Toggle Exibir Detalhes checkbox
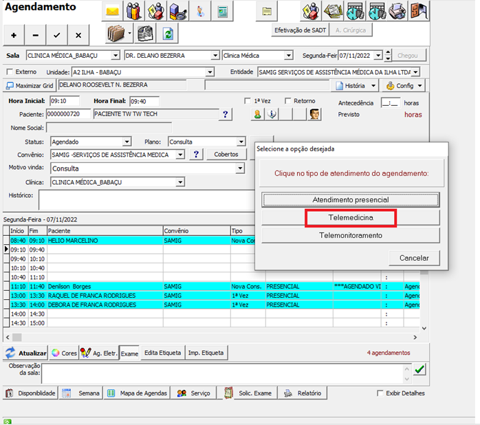 tap(380, 393)
